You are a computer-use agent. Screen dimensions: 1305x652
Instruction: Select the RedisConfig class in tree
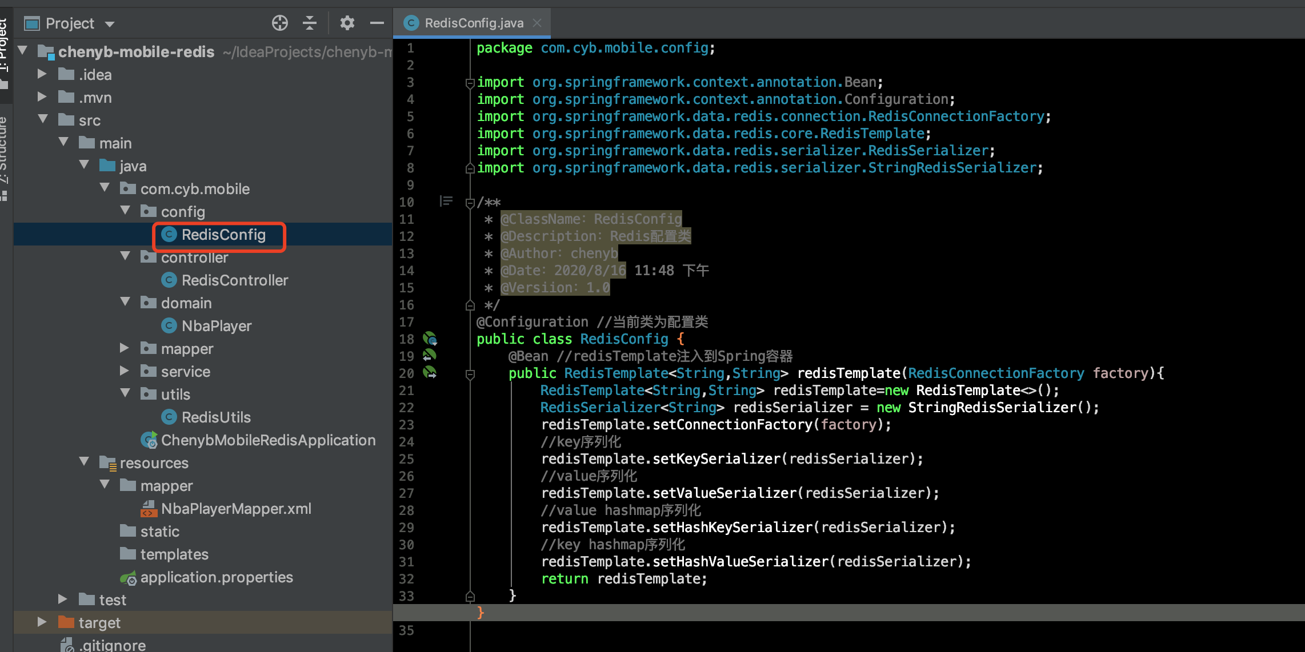[x=223, y=235]
